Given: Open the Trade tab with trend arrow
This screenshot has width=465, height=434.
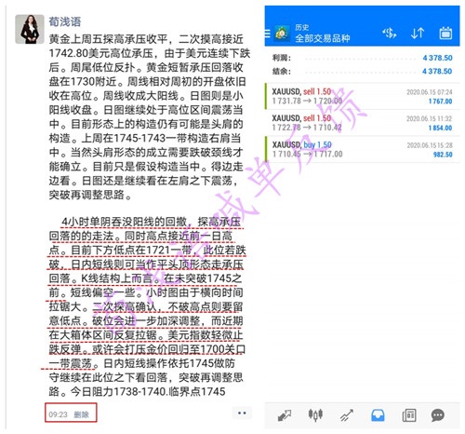Looking at the screenshot, I should (x=347, y=415).
